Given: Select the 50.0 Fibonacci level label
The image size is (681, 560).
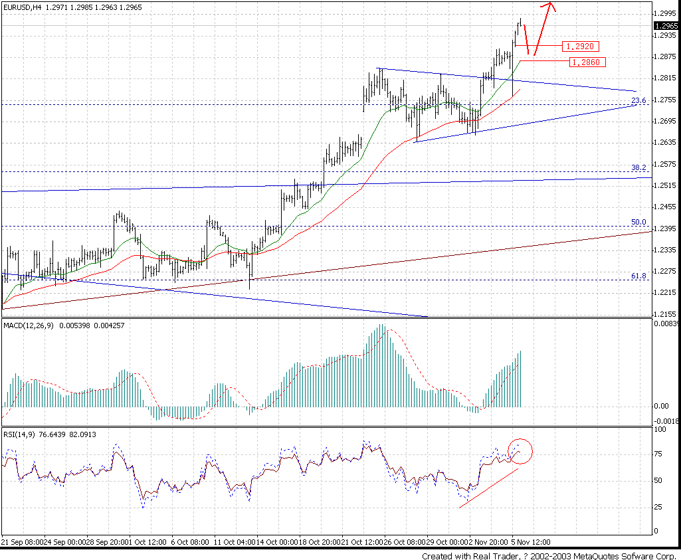Looking at the screenshot, I should click(638, 223).
